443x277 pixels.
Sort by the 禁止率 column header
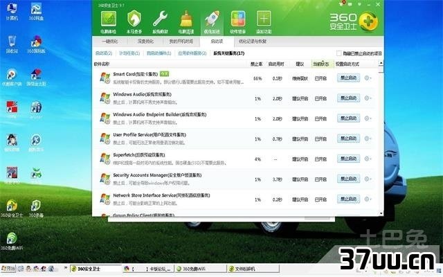[x=256, y=64]
